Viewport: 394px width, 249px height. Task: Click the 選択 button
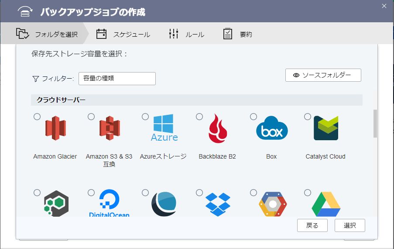tap(350, 225)
